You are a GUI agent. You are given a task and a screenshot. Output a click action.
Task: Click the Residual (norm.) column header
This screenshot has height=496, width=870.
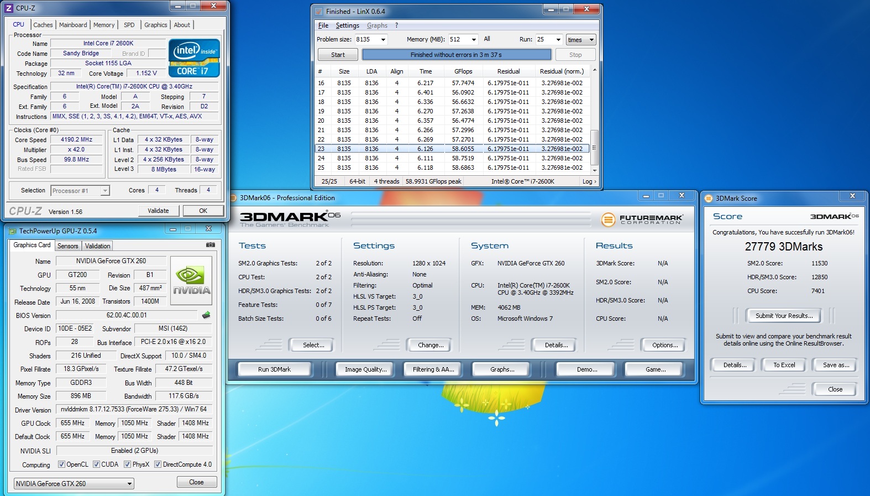561,71
